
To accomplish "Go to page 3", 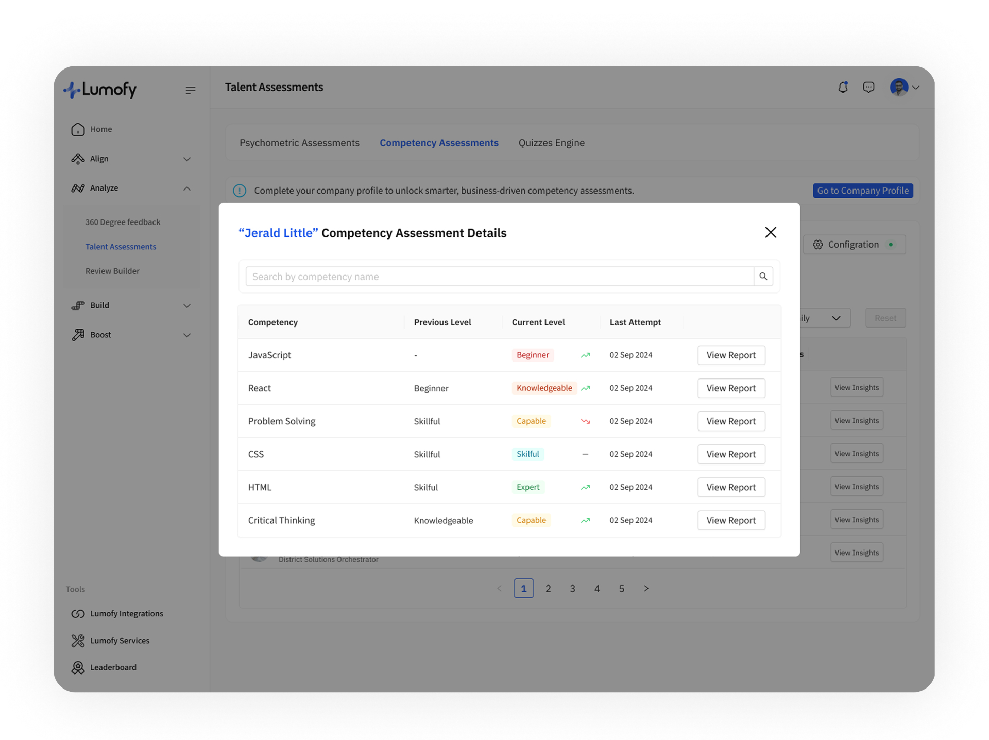I will pyautogui.click(x=572, y=588).
